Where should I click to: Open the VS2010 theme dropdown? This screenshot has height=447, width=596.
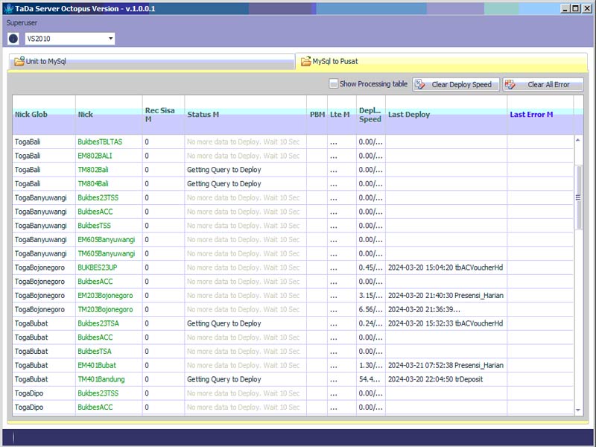(x=110, y=39)
